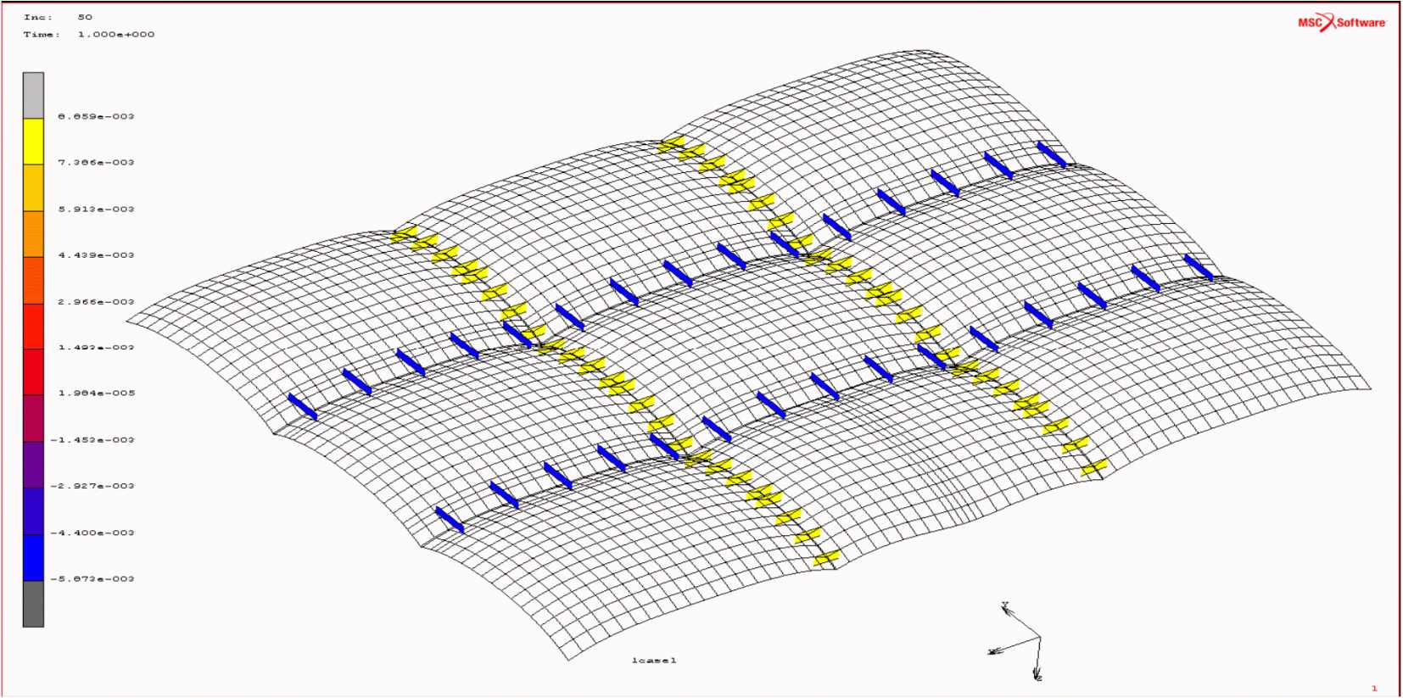This screenshot has width=1403, height=698.
Task: Pick the bright yellow legend swatch
Action: point(33,141)
